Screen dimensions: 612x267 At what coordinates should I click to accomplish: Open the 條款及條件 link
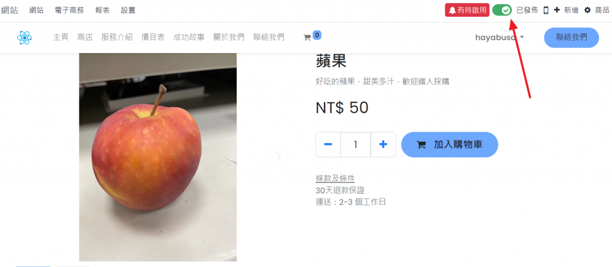pyautogui.click(x=335, y=179)
